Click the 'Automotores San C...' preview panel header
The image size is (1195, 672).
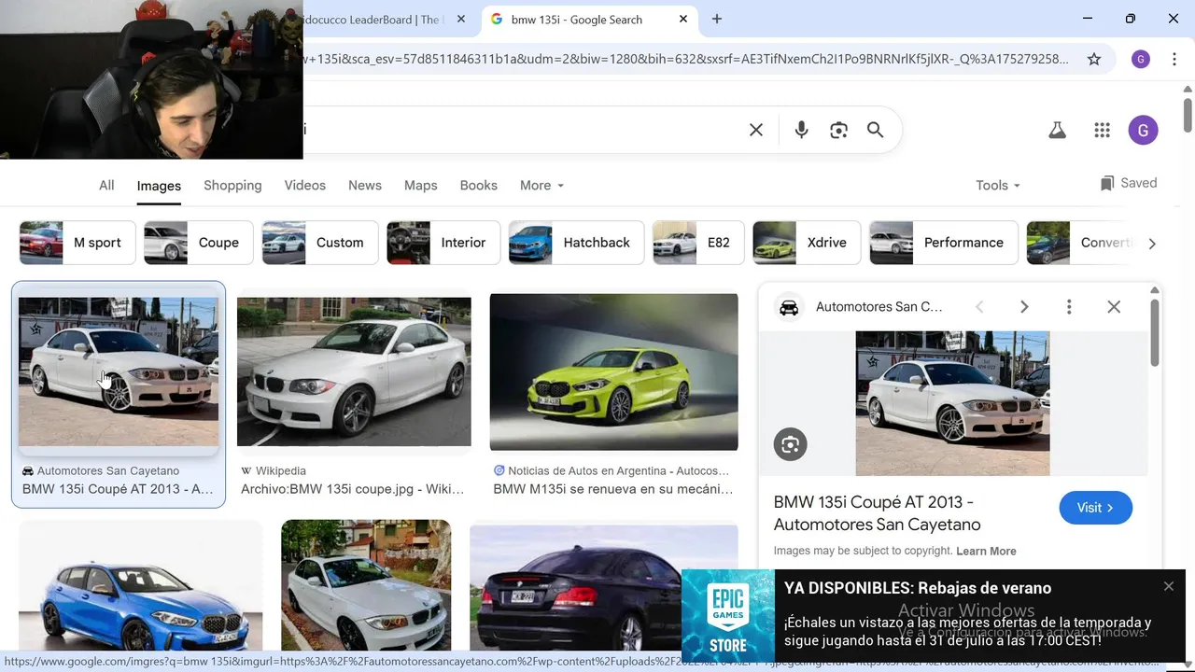point(879,306)
